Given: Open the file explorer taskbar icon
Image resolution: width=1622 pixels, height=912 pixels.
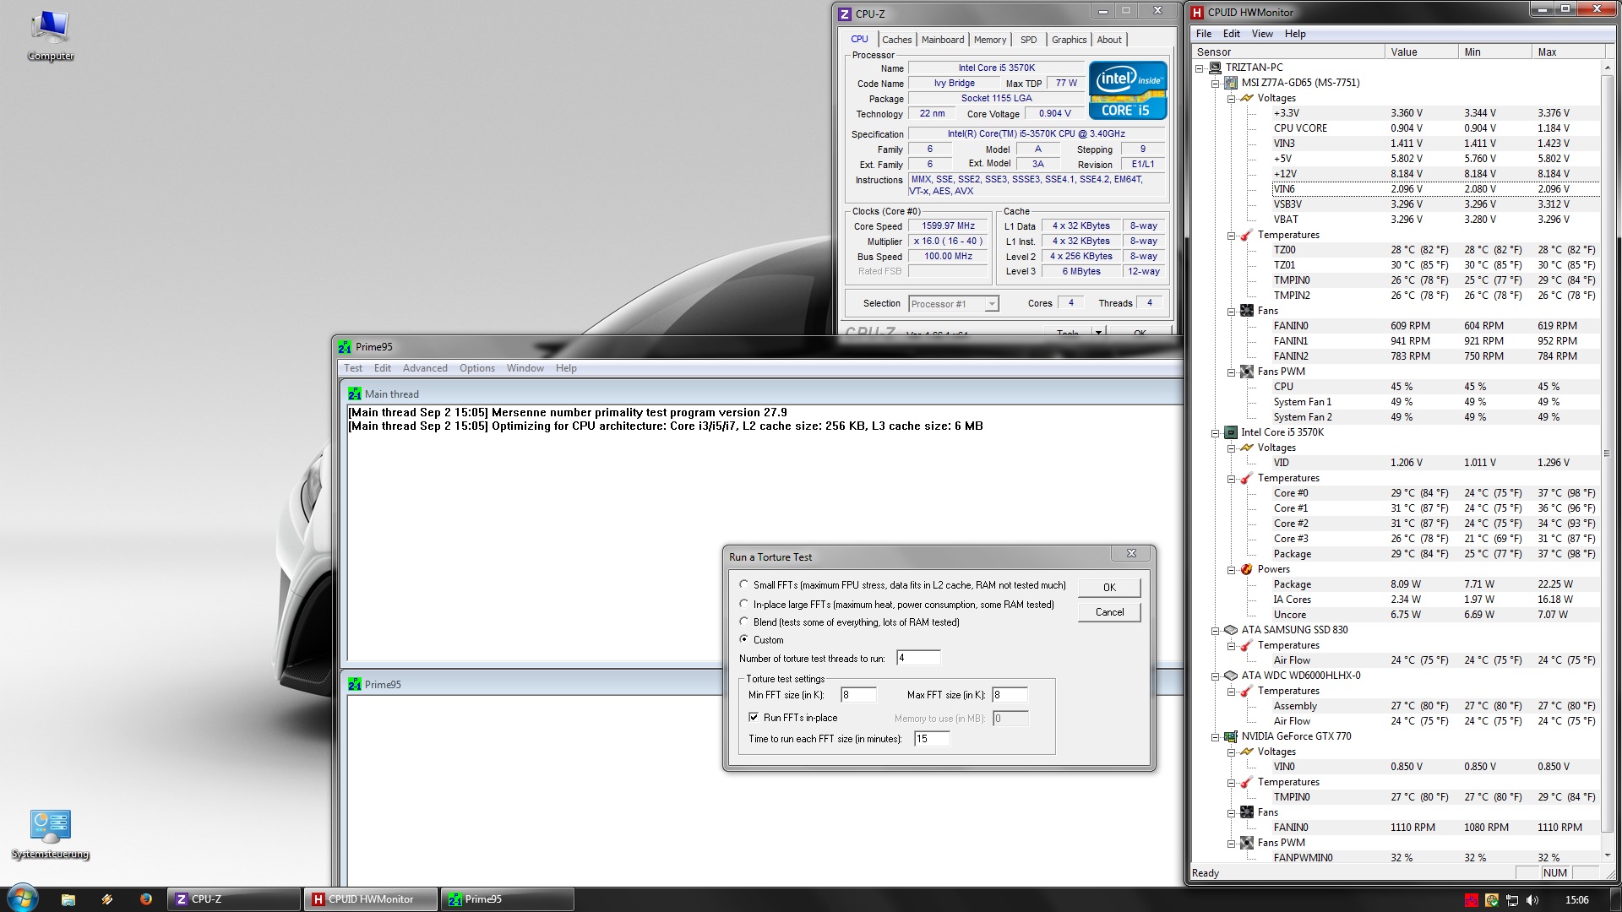Looking at the screenshot, I should coord(68,899).
